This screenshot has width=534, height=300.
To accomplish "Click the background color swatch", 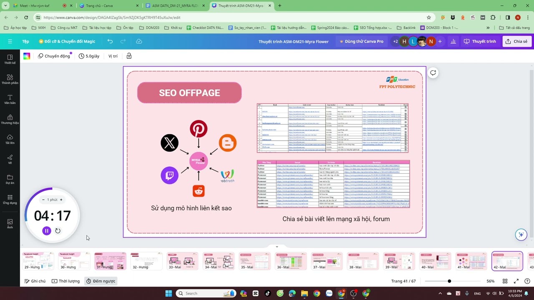I will click(x=27, y=56).
